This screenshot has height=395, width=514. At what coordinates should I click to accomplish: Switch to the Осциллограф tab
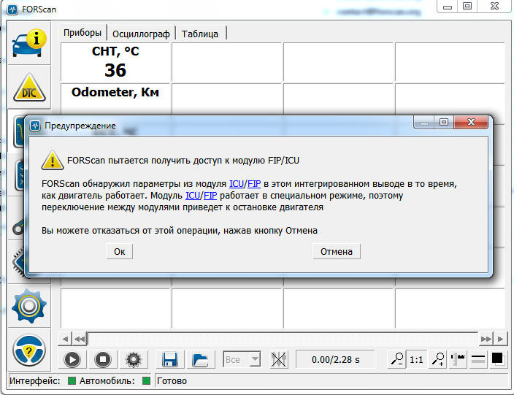coord(141,34)
